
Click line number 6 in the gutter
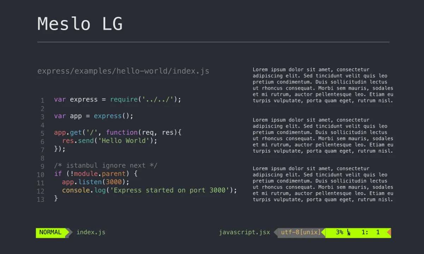tap(42, 142)
